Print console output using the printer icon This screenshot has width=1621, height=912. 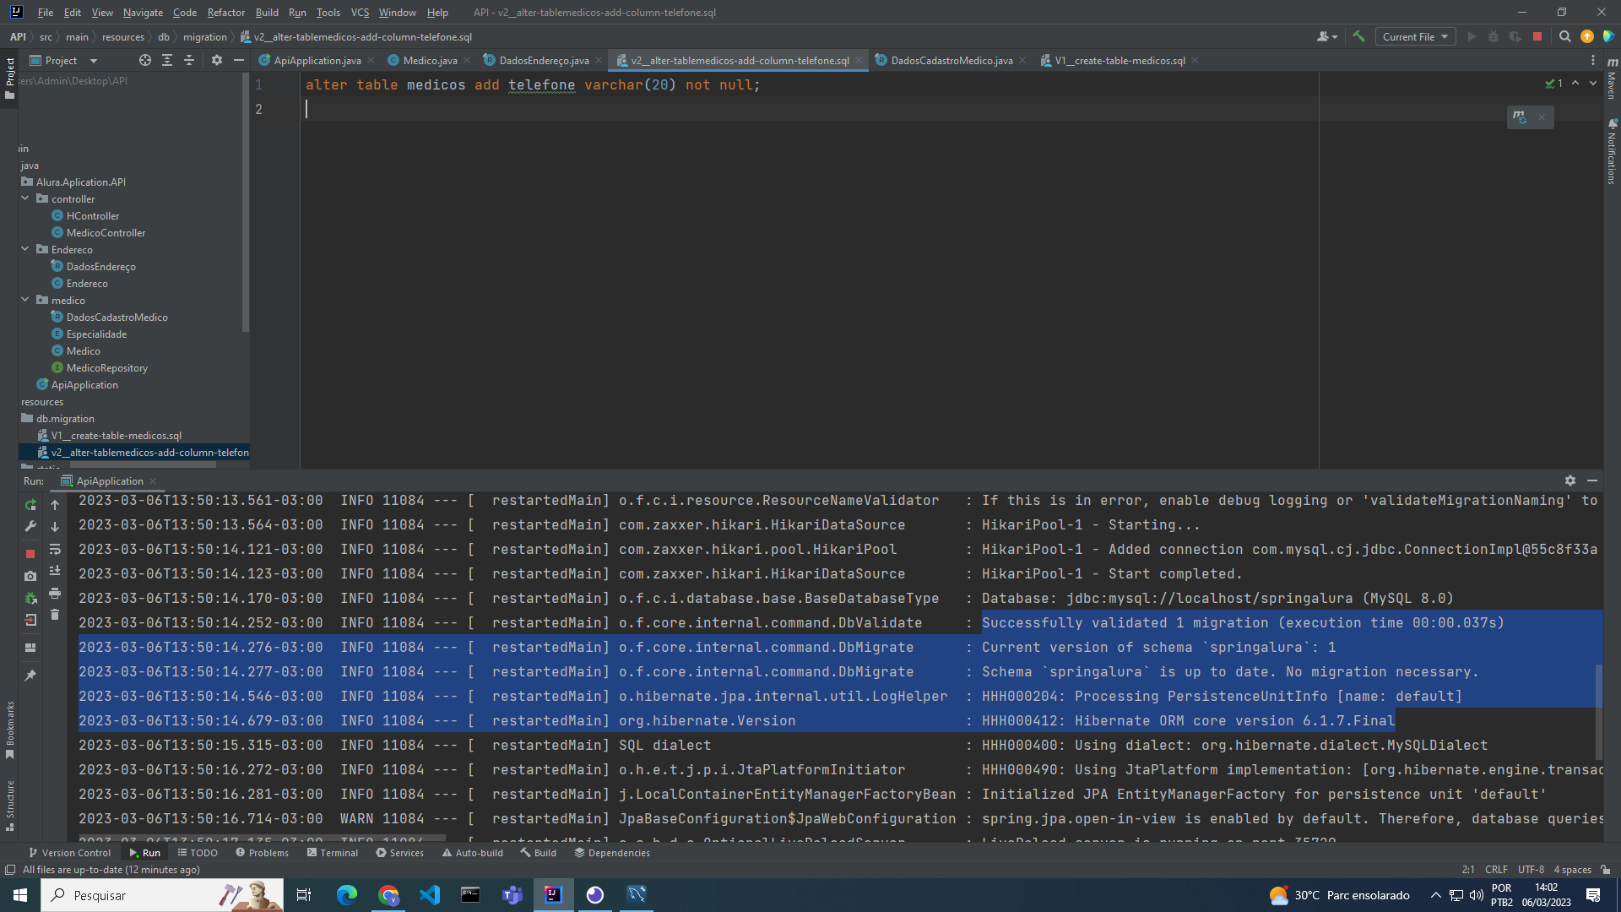[55, 593]
